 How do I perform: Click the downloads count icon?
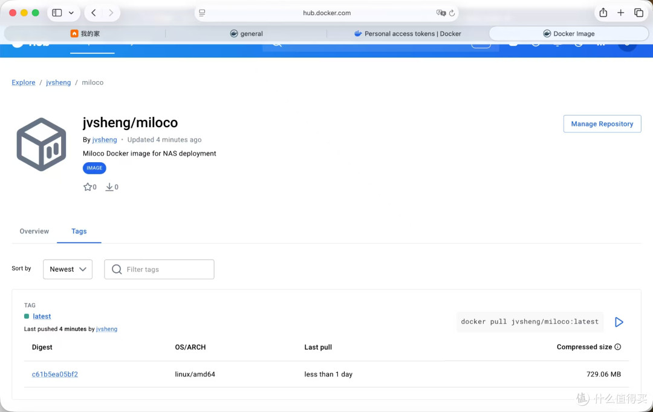click(109, 187)
